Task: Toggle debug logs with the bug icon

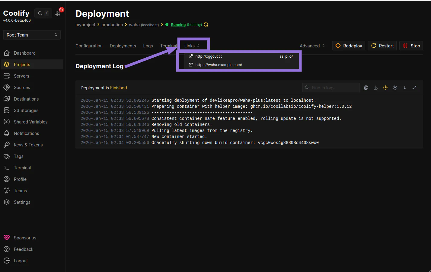Action: [395, 88]
